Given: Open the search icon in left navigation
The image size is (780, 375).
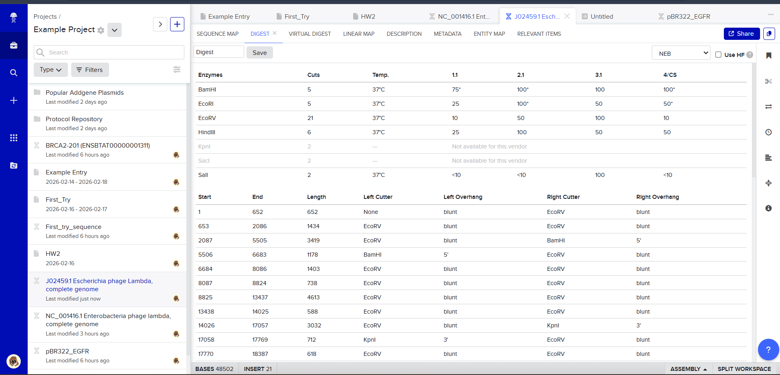Looking at the screenshot, I should (14, 73).
